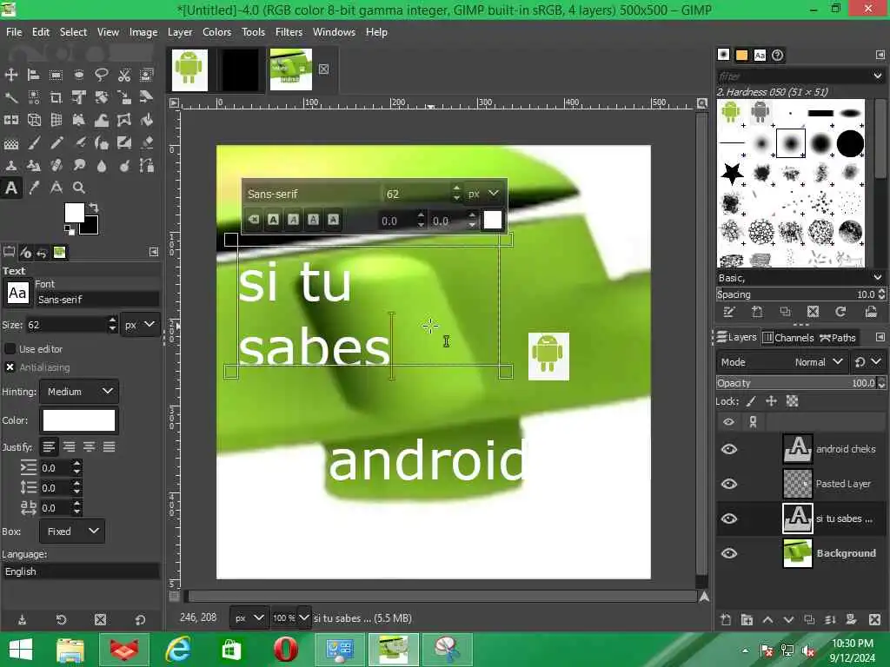Swap foreground and background colors

coord(94,207)
